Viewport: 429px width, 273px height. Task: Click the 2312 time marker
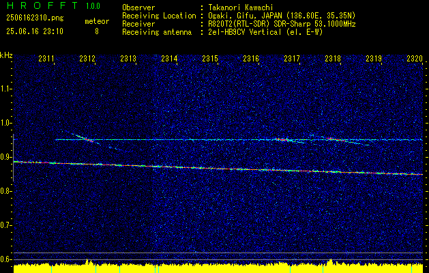pos(87,58)
